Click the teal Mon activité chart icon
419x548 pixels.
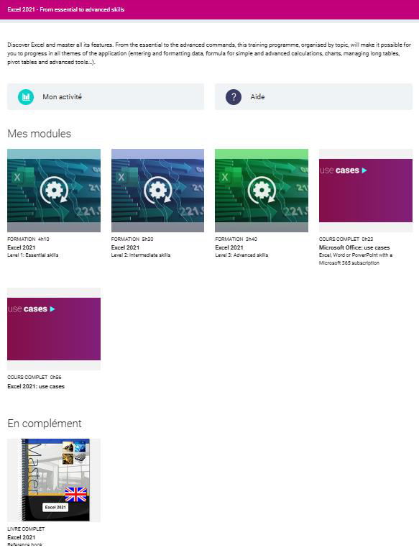pos(26,97)
